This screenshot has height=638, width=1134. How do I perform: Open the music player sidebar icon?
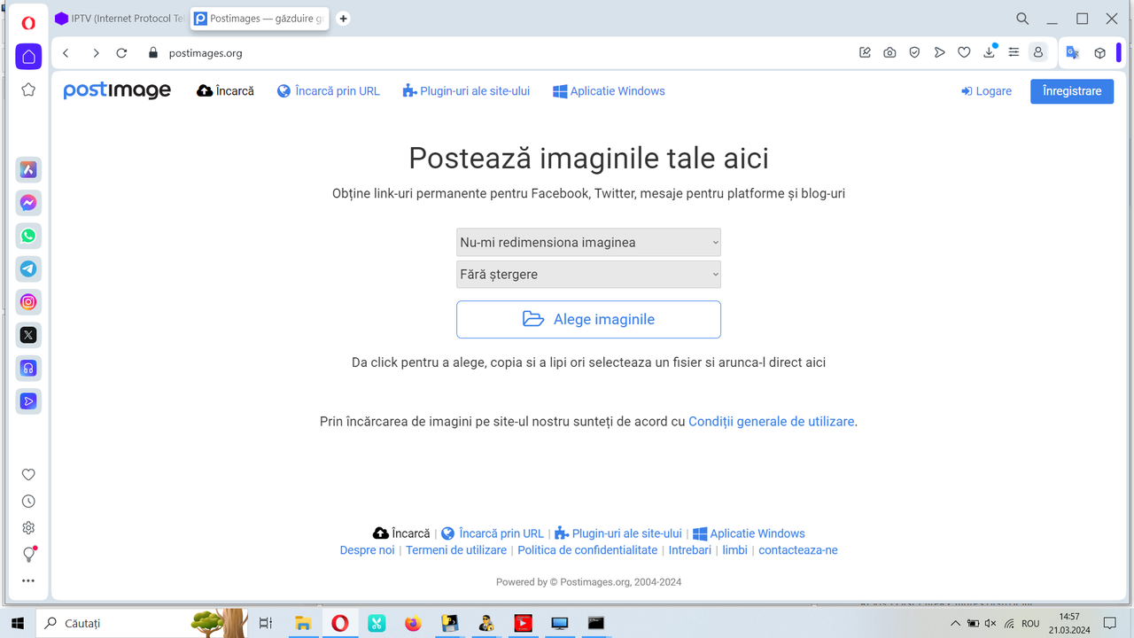[28, 368]
